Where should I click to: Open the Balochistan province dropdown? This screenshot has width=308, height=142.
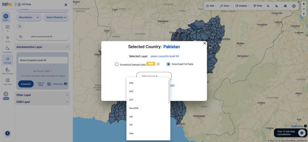point(29,17)
